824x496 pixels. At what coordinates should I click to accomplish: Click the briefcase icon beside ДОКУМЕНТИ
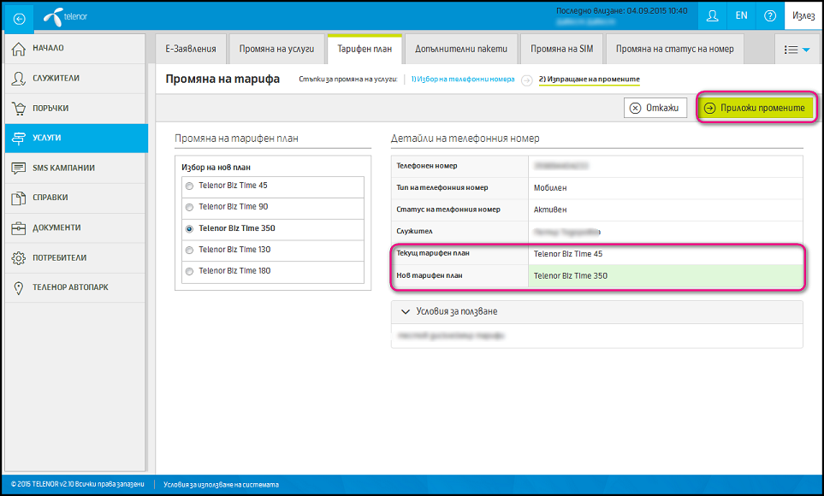(18, 228)
